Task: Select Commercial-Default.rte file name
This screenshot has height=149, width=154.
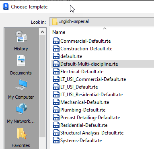Action: [x=86, y=41]
